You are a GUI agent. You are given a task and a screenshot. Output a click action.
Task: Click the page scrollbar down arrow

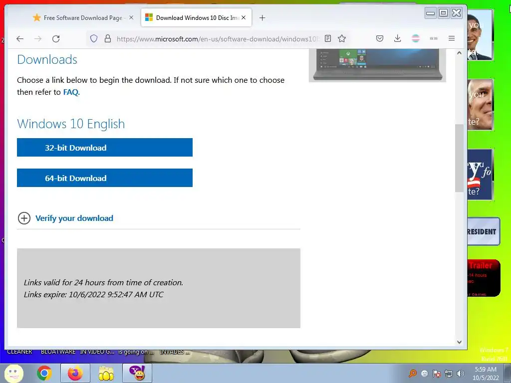coord(459,342)
